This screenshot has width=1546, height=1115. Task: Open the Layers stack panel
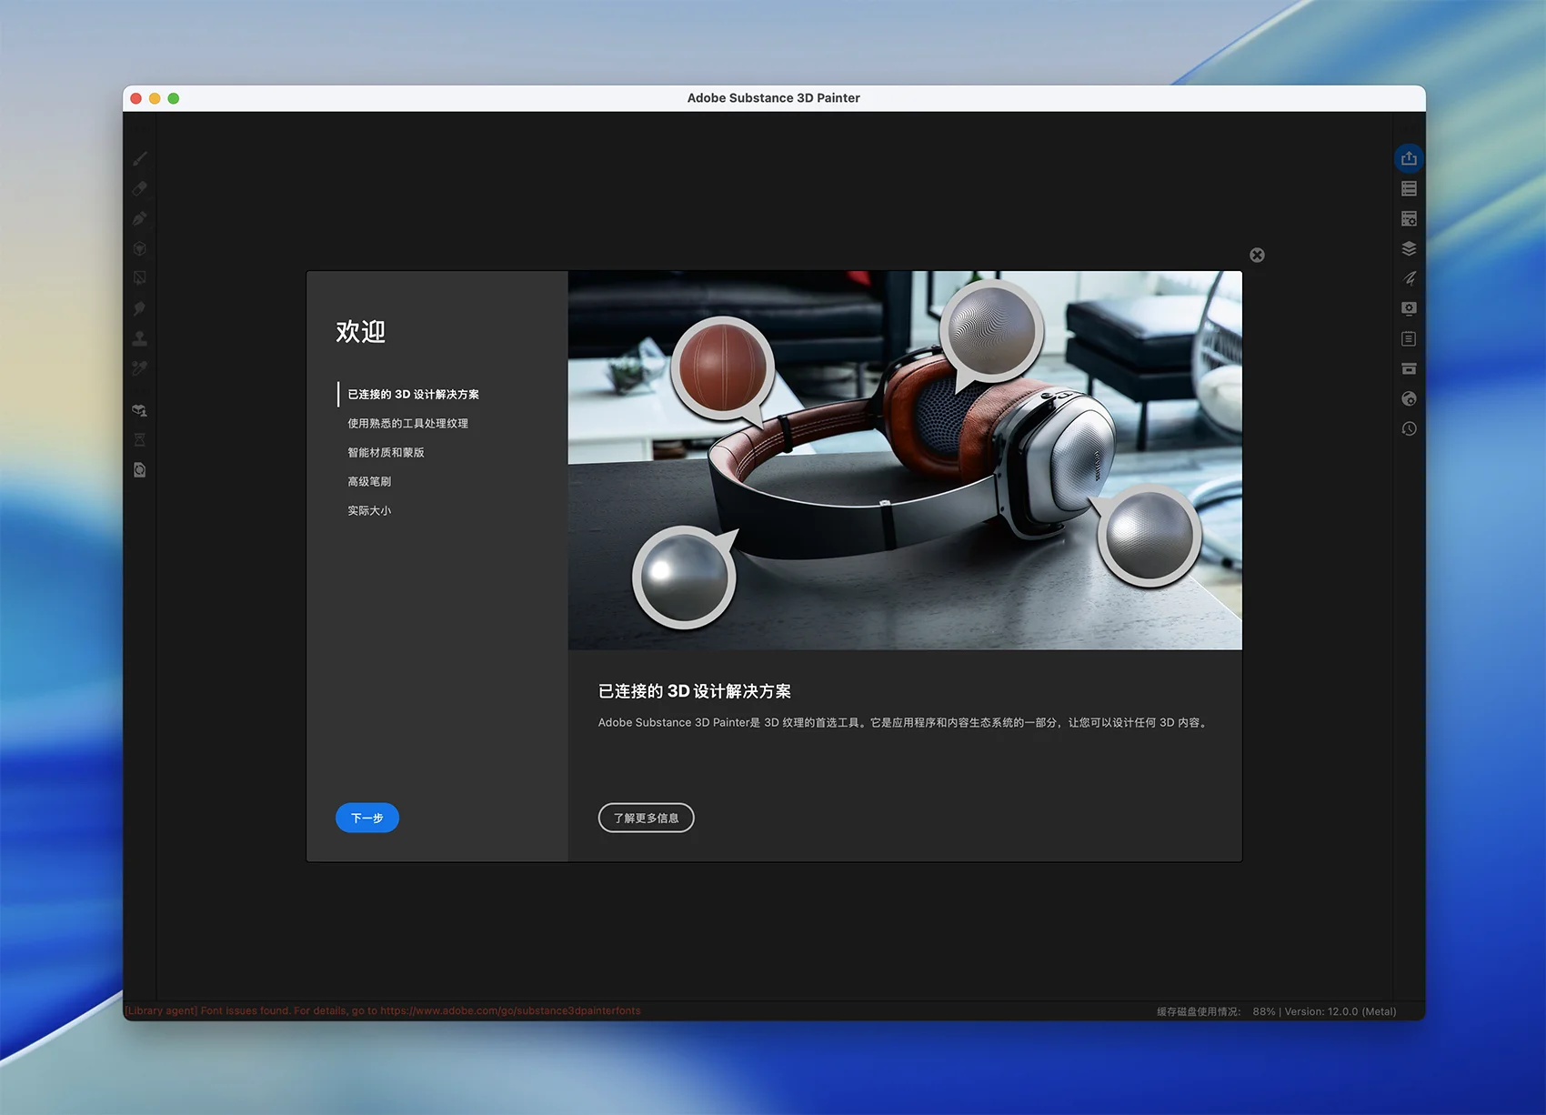(x=1409, y=248)
